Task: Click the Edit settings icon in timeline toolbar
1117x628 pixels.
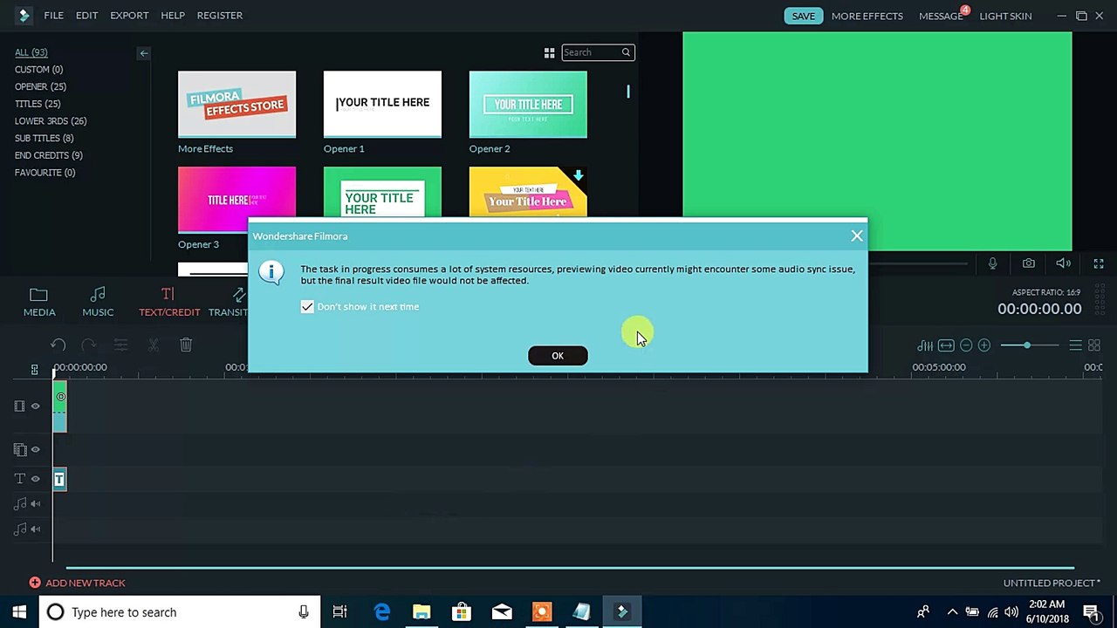Action: (x=120, y=345)
